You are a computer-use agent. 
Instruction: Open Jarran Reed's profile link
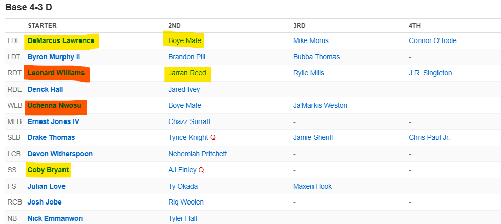point(187,73)
